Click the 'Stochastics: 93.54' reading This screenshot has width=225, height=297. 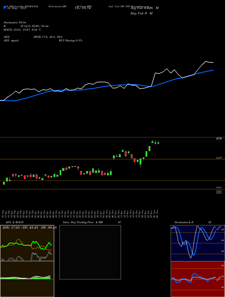tap(14, 22)
